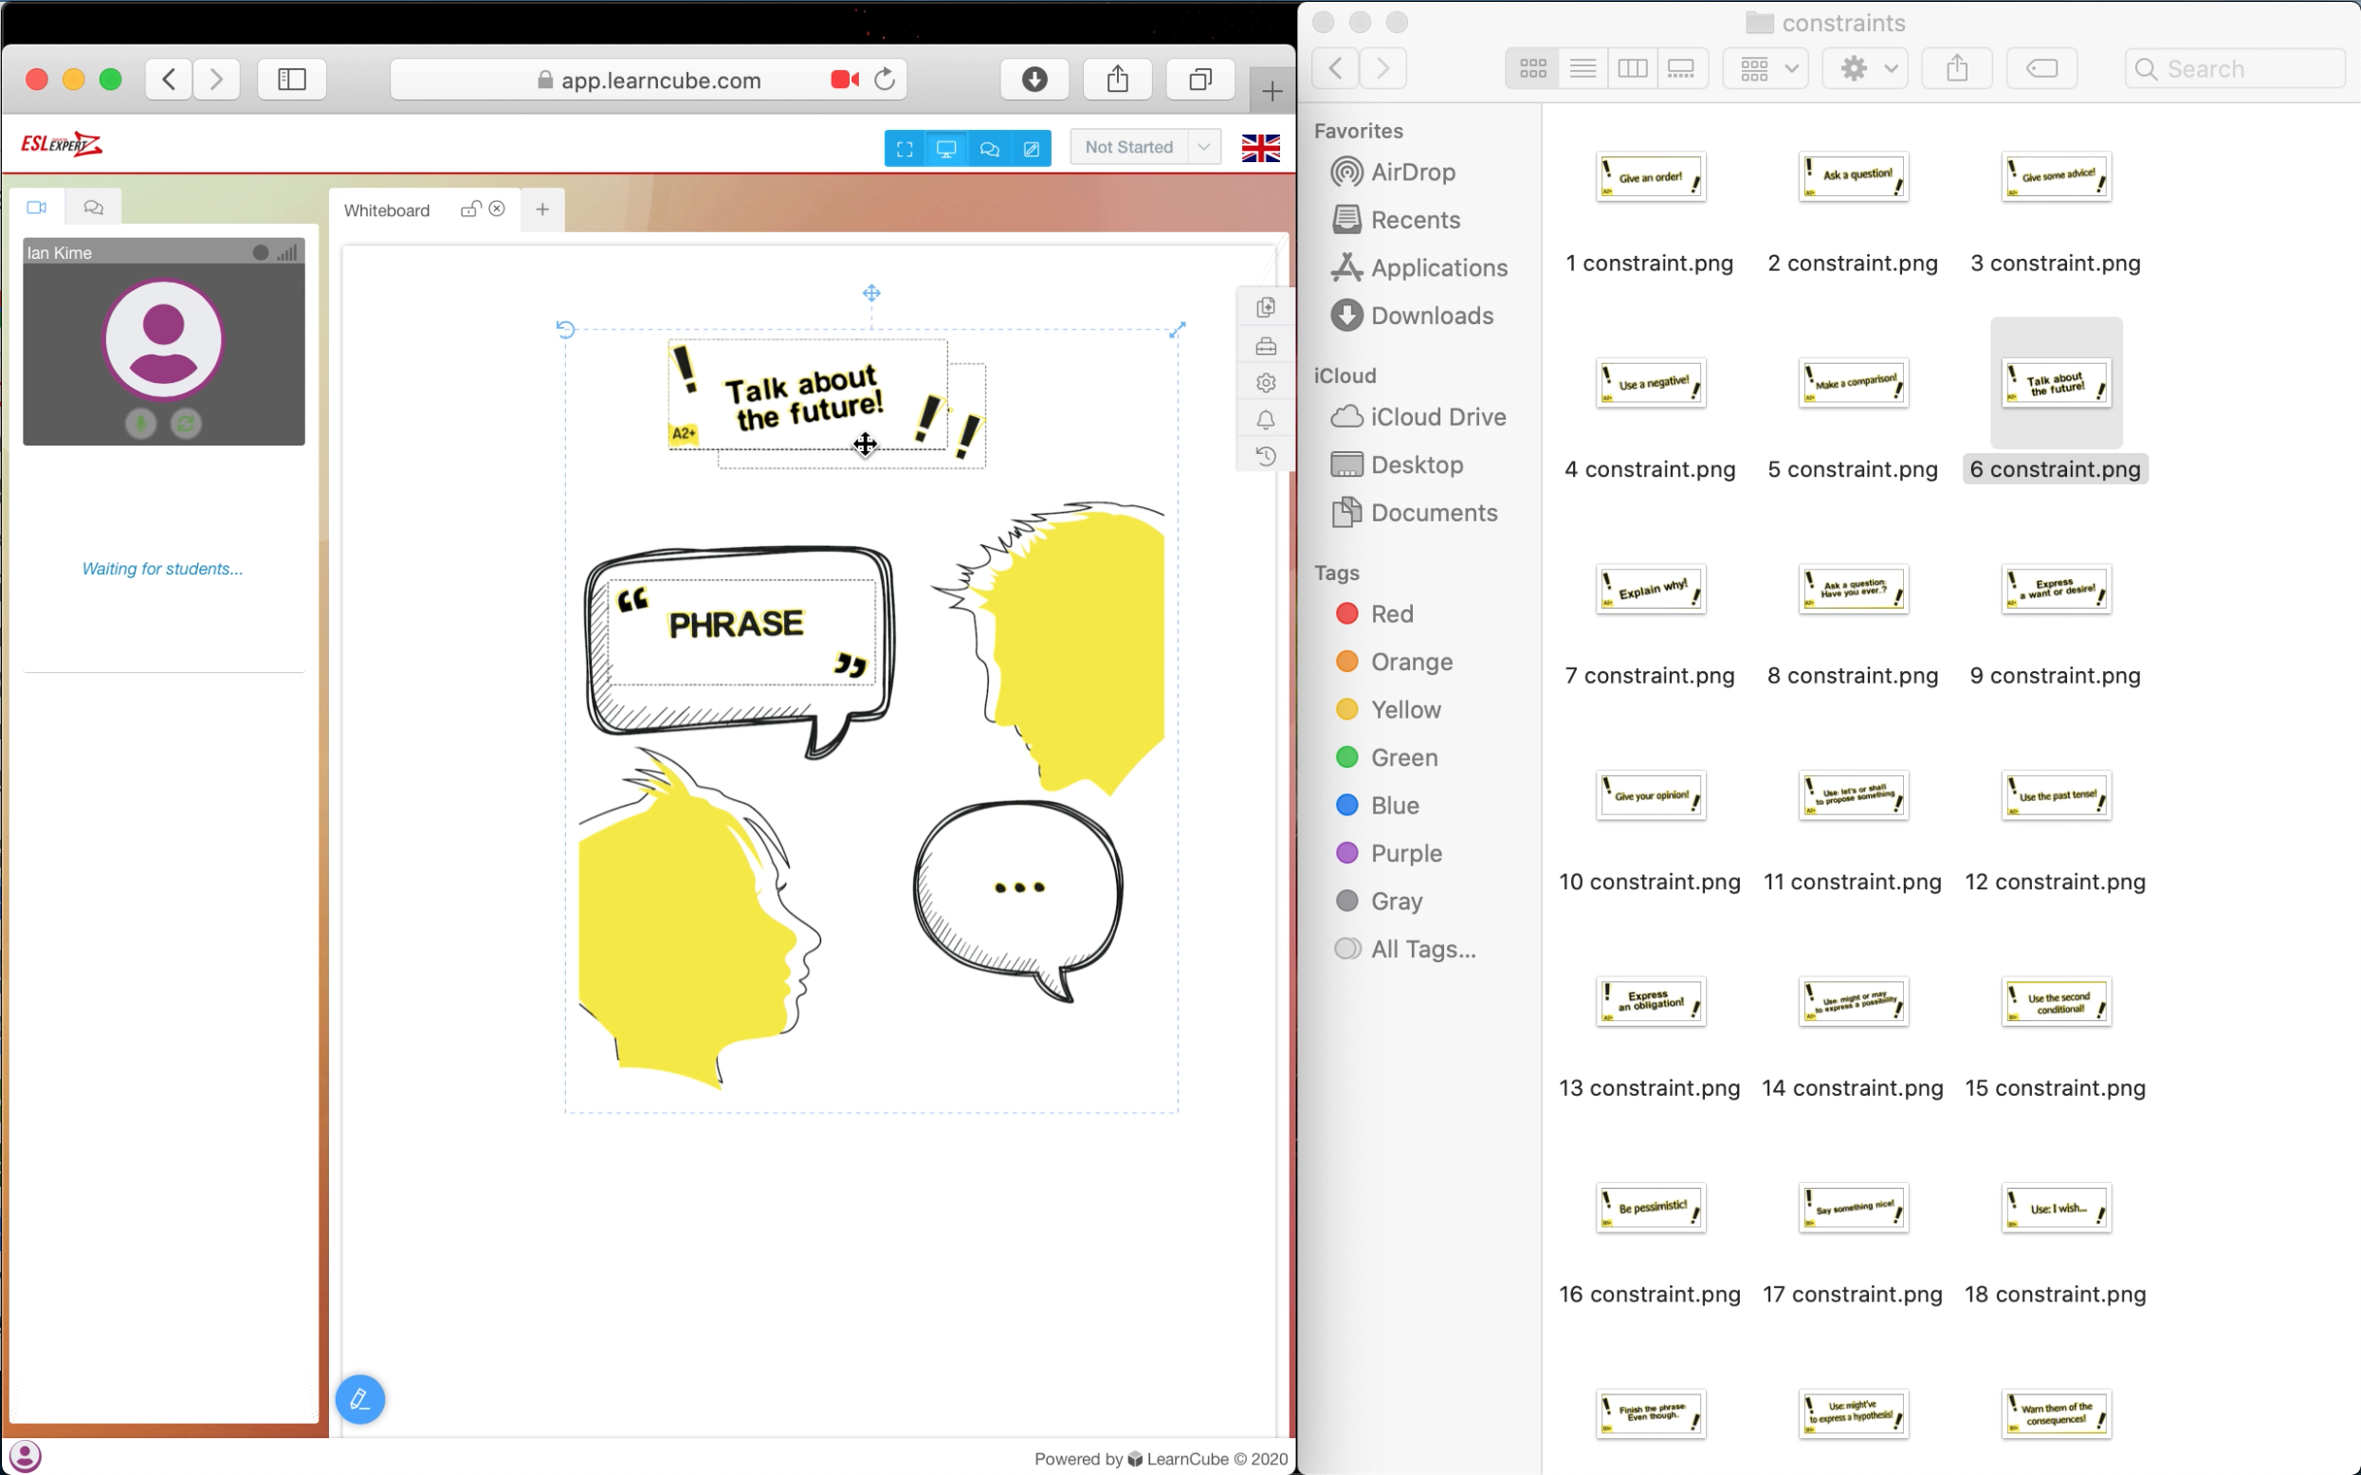
Task: Select the Yellow tag
Action: [1405, 710]
